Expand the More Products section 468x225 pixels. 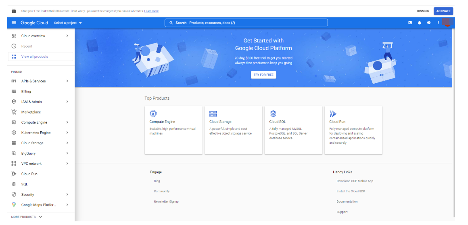pos(27,217)
